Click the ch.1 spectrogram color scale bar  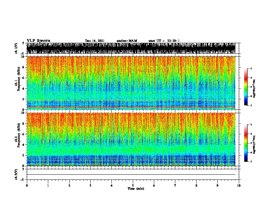pyautogui.click(x=246, y=87)
